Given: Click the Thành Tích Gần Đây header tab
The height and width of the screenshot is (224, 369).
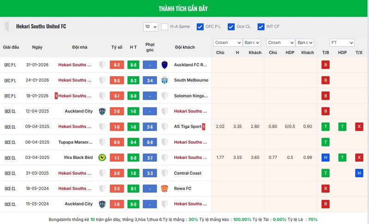Looking at the screenshot, I should (x=184, y=9).
